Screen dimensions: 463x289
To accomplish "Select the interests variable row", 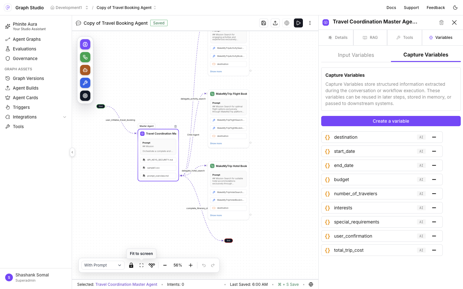I will click(382, 208).
